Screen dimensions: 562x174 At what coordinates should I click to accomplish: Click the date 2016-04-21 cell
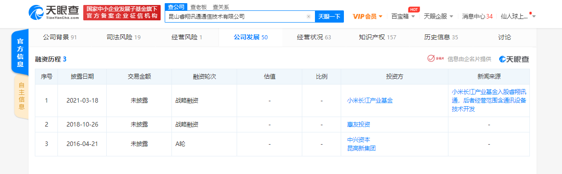coord(82,144)
